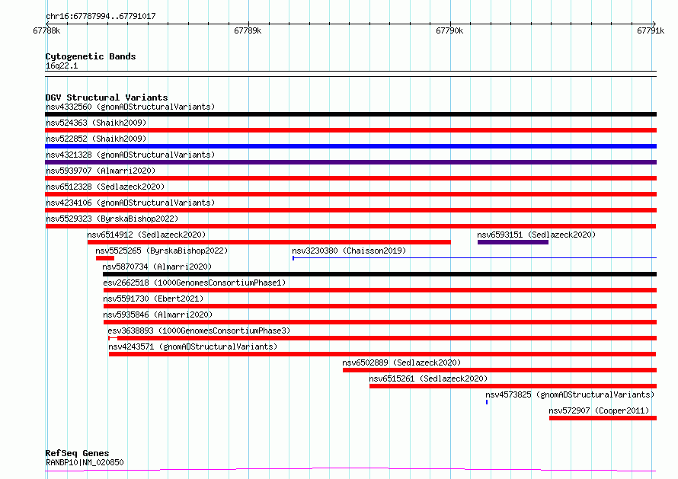Click the nsv524363 (Shaikh2009) label
Screen dimensions: 678x479
pos(96,123)
